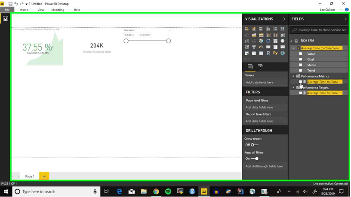
Task: Open the Modeling ribbon tab
Action: (58, 10)
